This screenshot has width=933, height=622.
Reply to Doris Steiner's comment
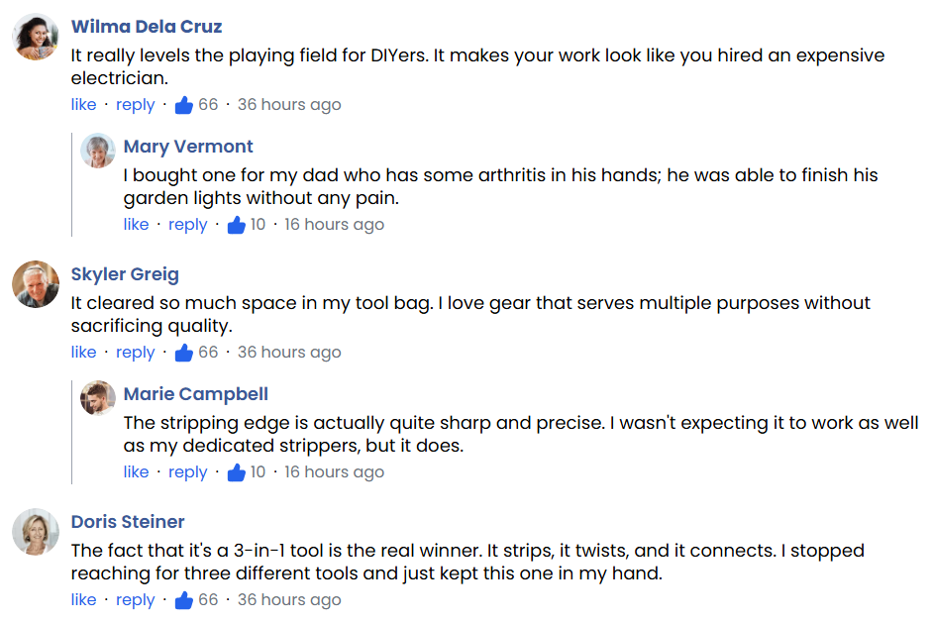[136, 600]
